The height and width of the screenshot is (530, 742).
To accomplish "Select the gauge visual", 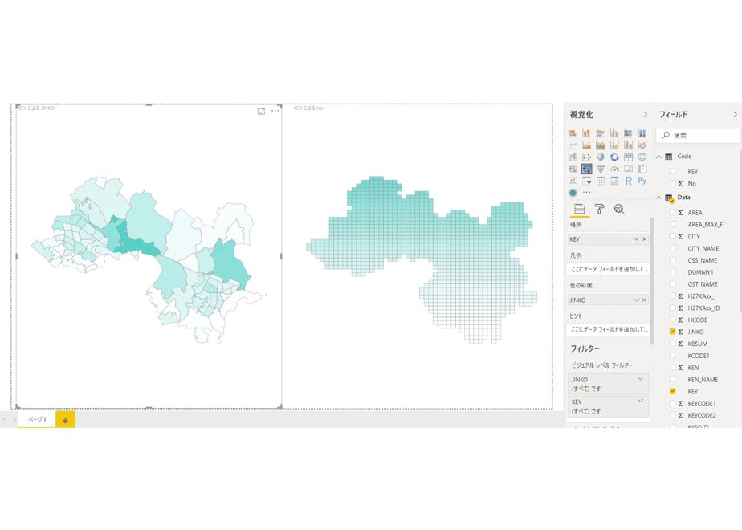I will [x=614, y=169].
